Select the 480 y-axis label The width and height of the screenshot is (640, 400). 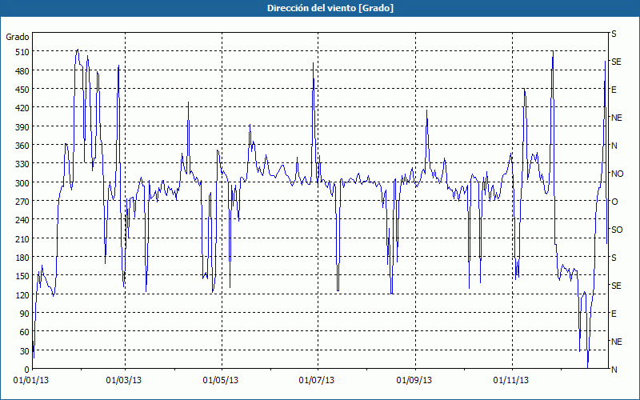pyautogui.click(x=22, y=71)
